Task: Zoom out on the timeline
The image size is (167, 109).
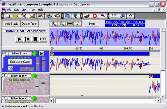Action: click(62, 24)
